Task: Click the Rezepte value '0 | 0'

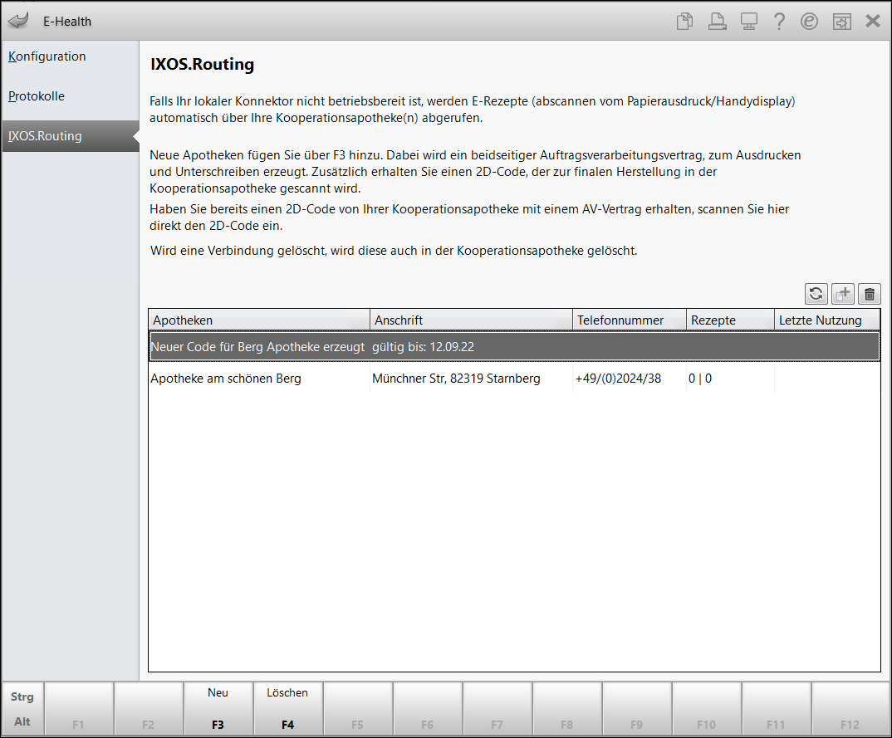Action: tap(699, 379)
